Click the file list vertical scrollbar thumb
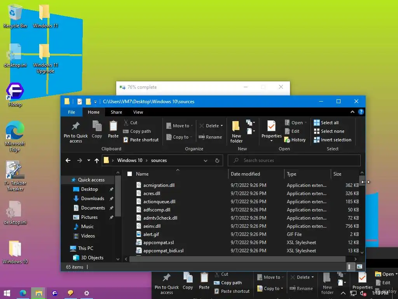 point(362,181)
